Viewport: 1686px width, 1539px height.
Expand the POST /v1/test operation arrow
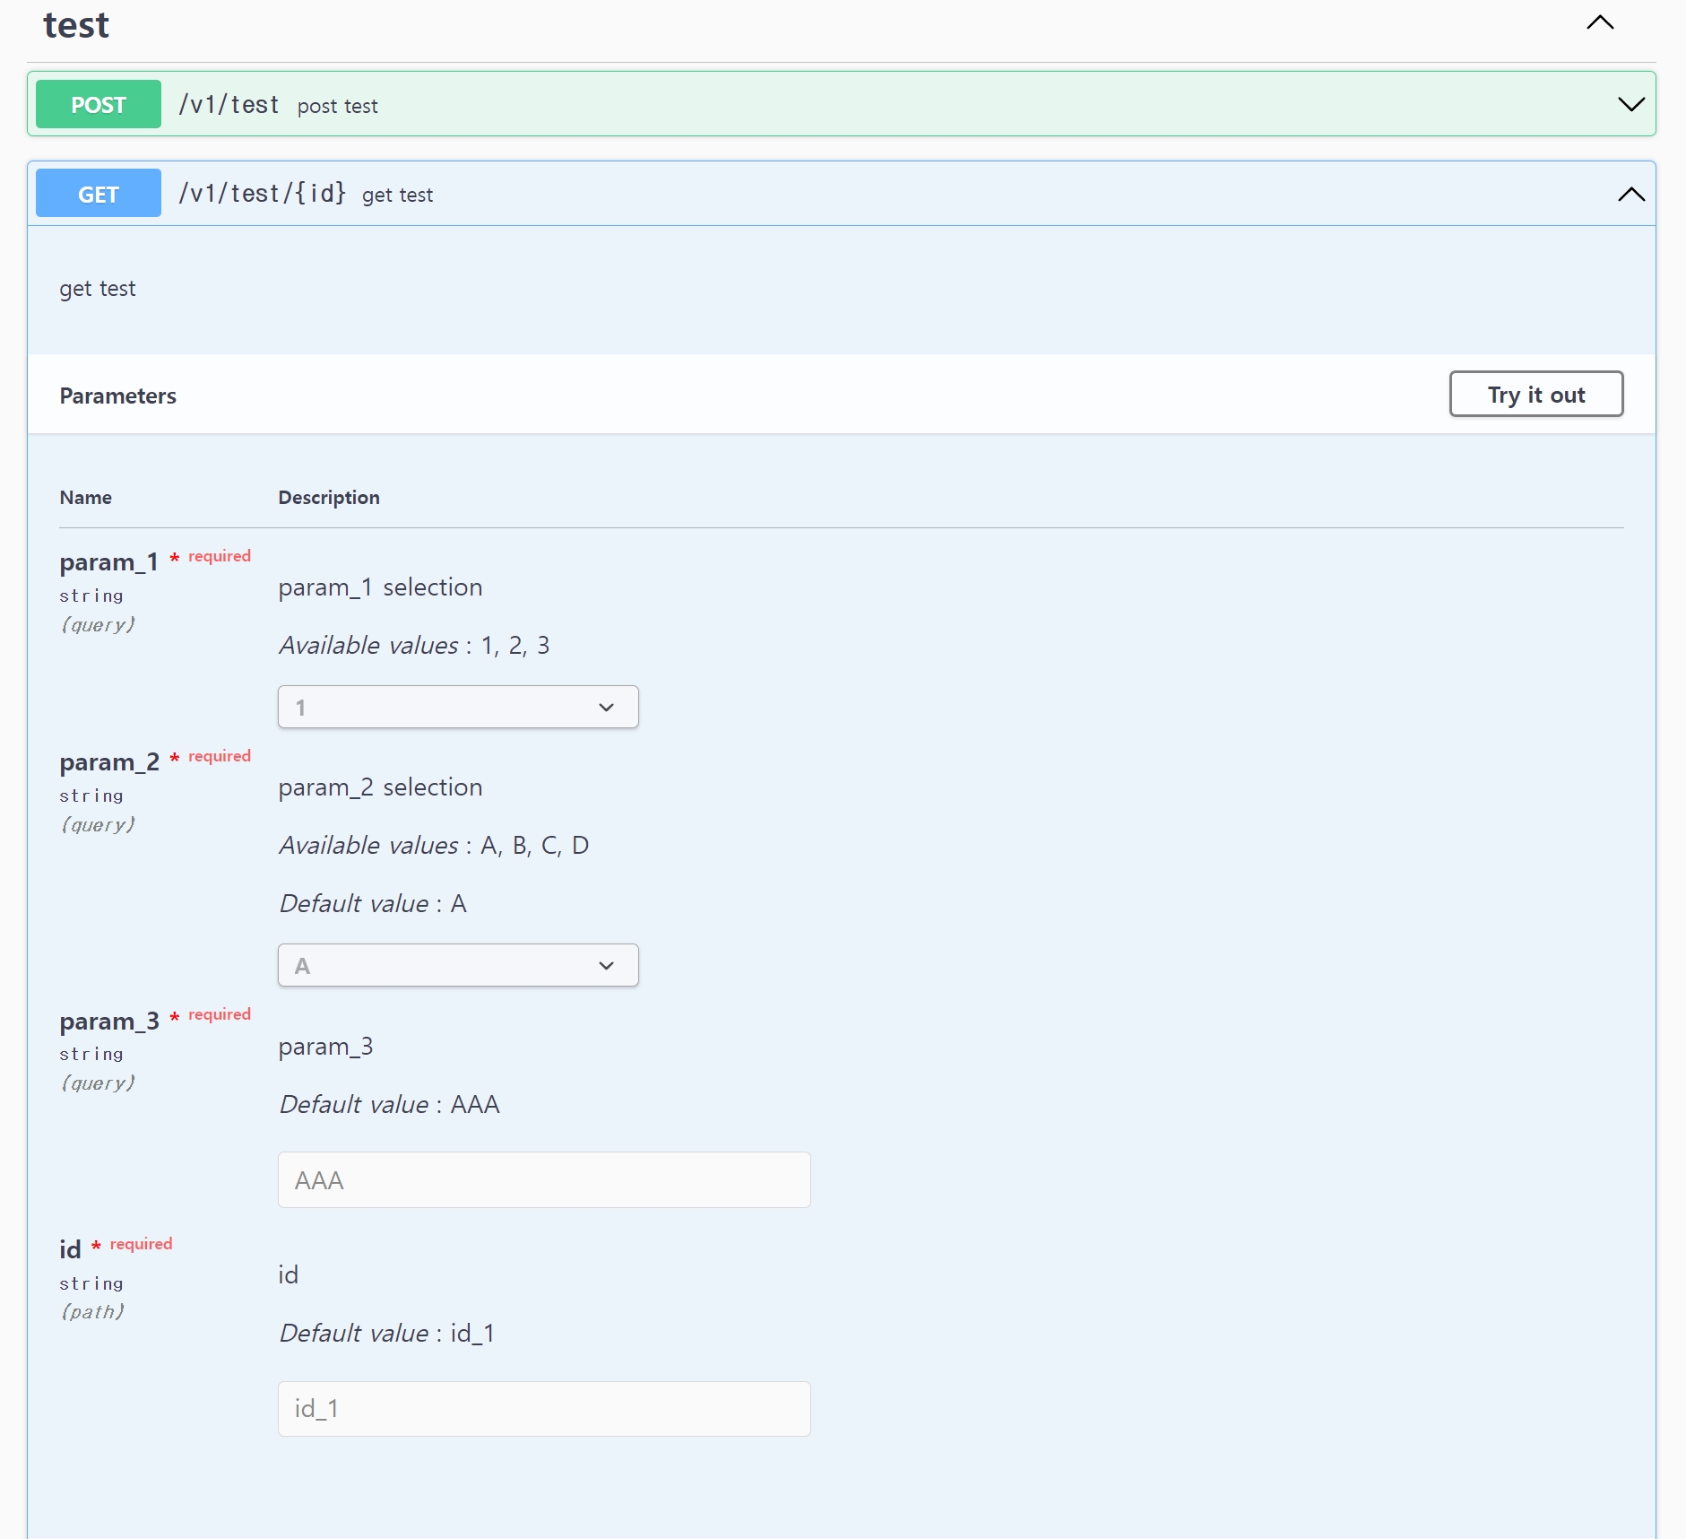point(1630,104)
